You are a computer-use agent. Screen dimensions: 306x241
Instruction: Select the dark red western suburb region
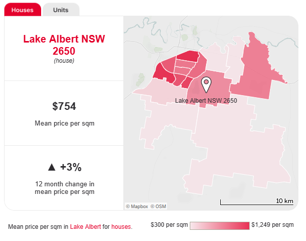(163, 73)
